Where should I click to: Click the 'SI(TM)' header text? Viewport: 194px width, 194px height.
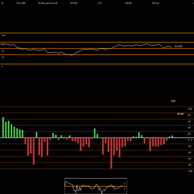point(74,3)
